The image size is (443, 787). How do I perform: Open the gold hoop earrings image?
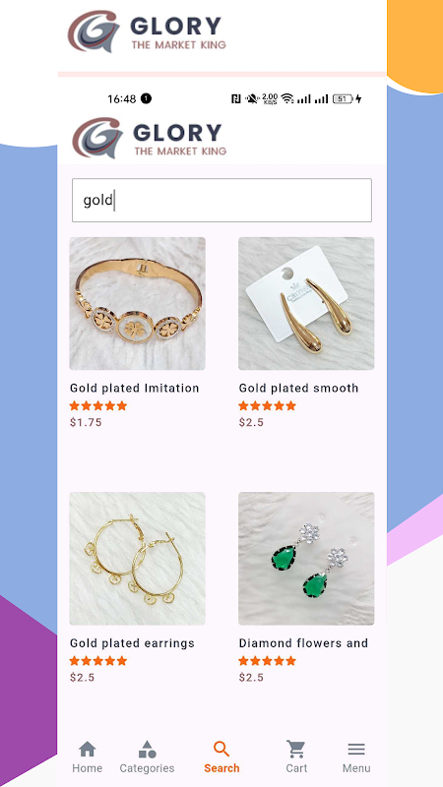137,559
